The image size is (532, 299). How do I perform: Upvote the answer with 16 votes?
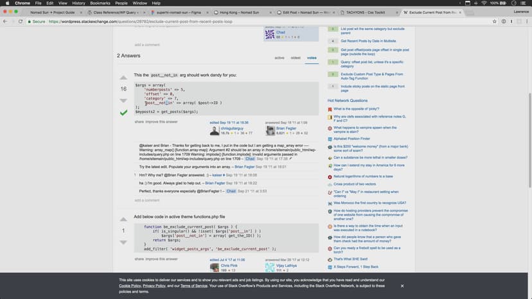pyautogui.click(x=123, y=78)
